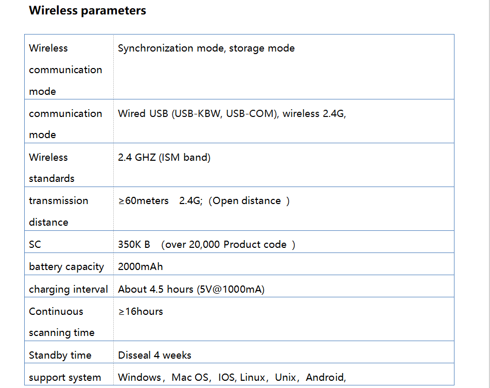Click the "charging interval" label cell
Image resolution: width=490 pixels, height=388 pixels.
coord(68,290)
